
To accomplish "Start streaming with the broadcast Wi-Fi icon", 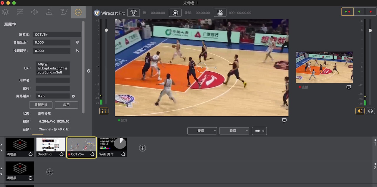I will coord(133,13).
